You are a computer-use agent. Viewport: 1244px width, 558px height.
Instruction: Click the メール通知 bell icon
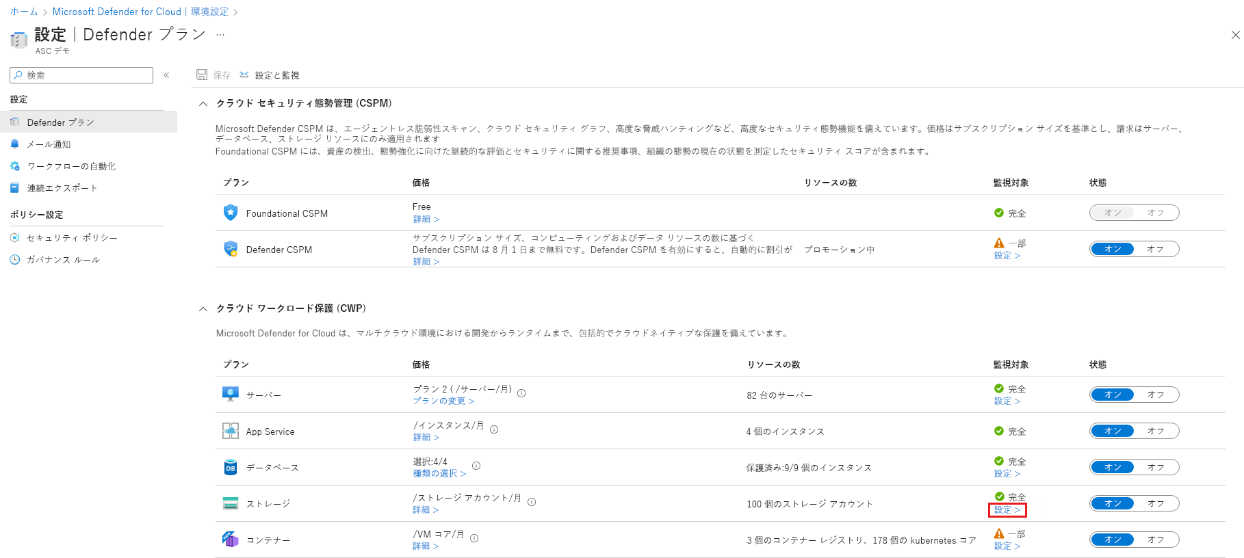click(15, 144)
